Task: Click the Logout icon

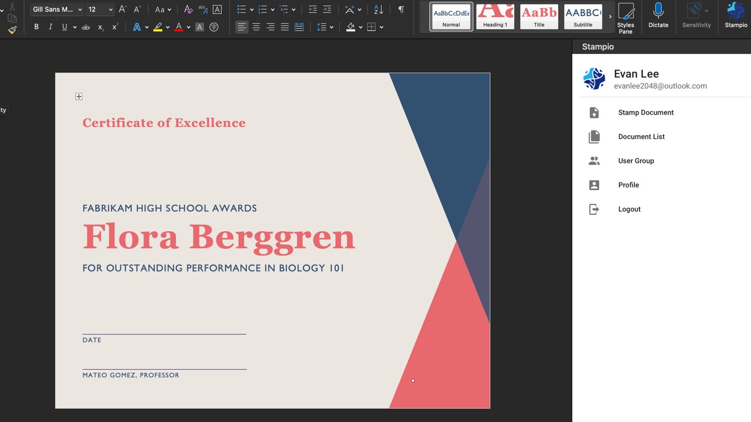Action: [x=594, y=209]
